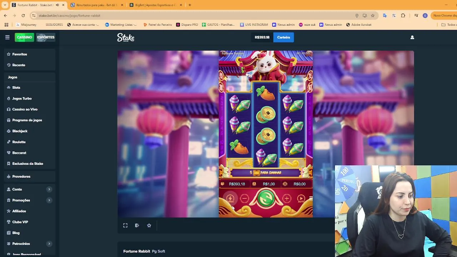The height and width of the screenshot is (257, 457).
Task: Expand the Patrocínios submenu arrow
Action: click(x=49, y=243)
